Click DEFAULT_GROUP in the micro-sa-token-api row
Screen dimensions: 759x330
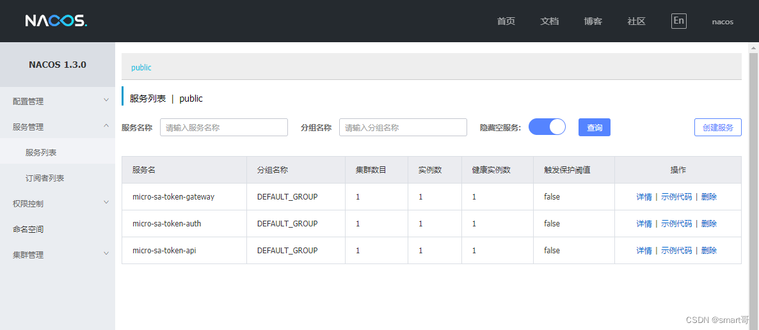click(287, 250)
